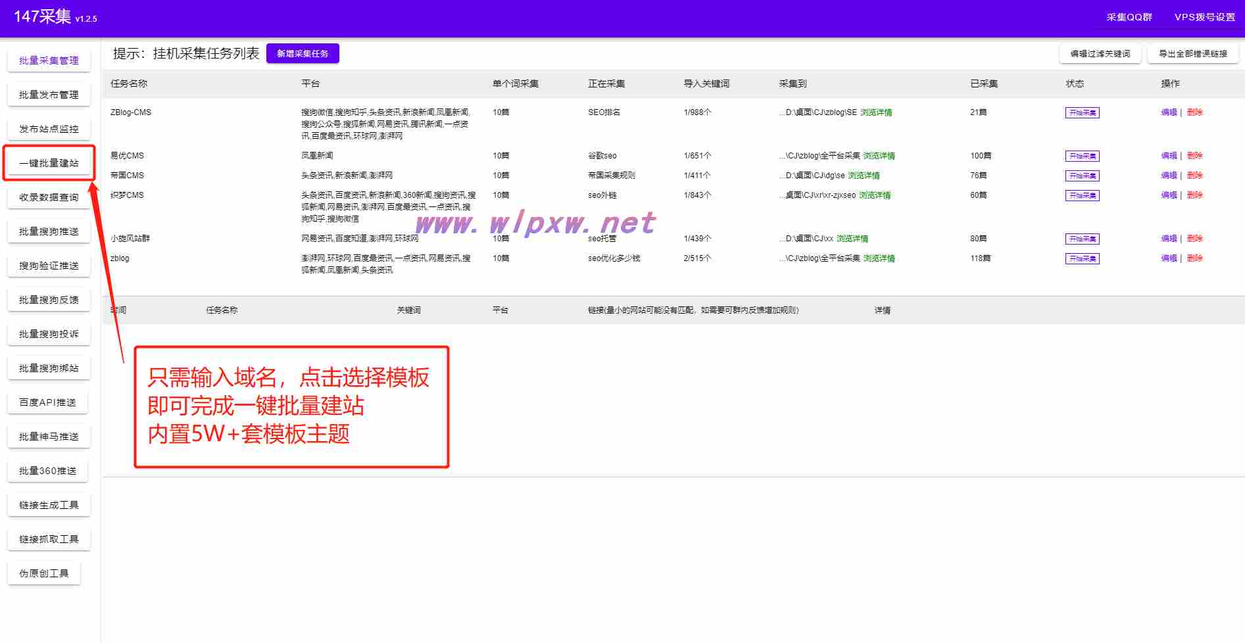Edit the ZBlog-CMS task

(x=1169, y=112)
